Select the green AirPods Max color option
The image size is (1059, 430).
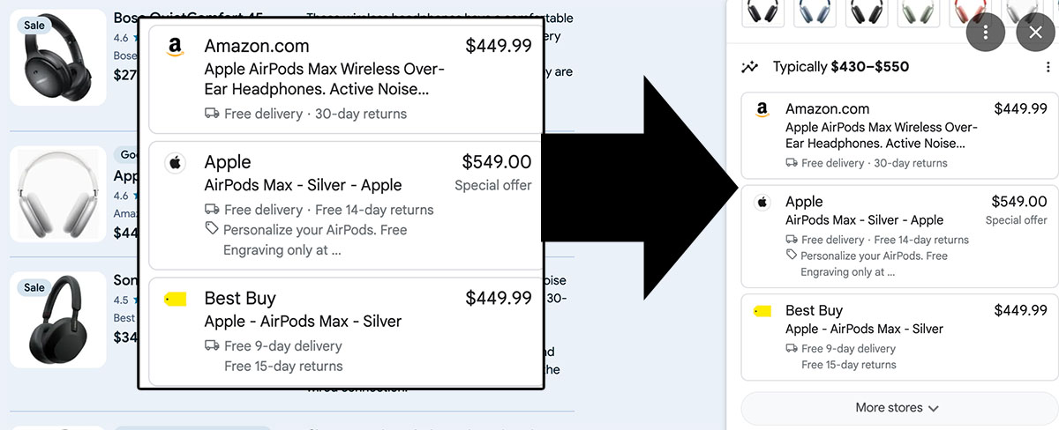click(x=918, y=12)
